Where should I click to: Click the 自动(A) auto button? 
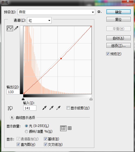(x=118, y=38)
